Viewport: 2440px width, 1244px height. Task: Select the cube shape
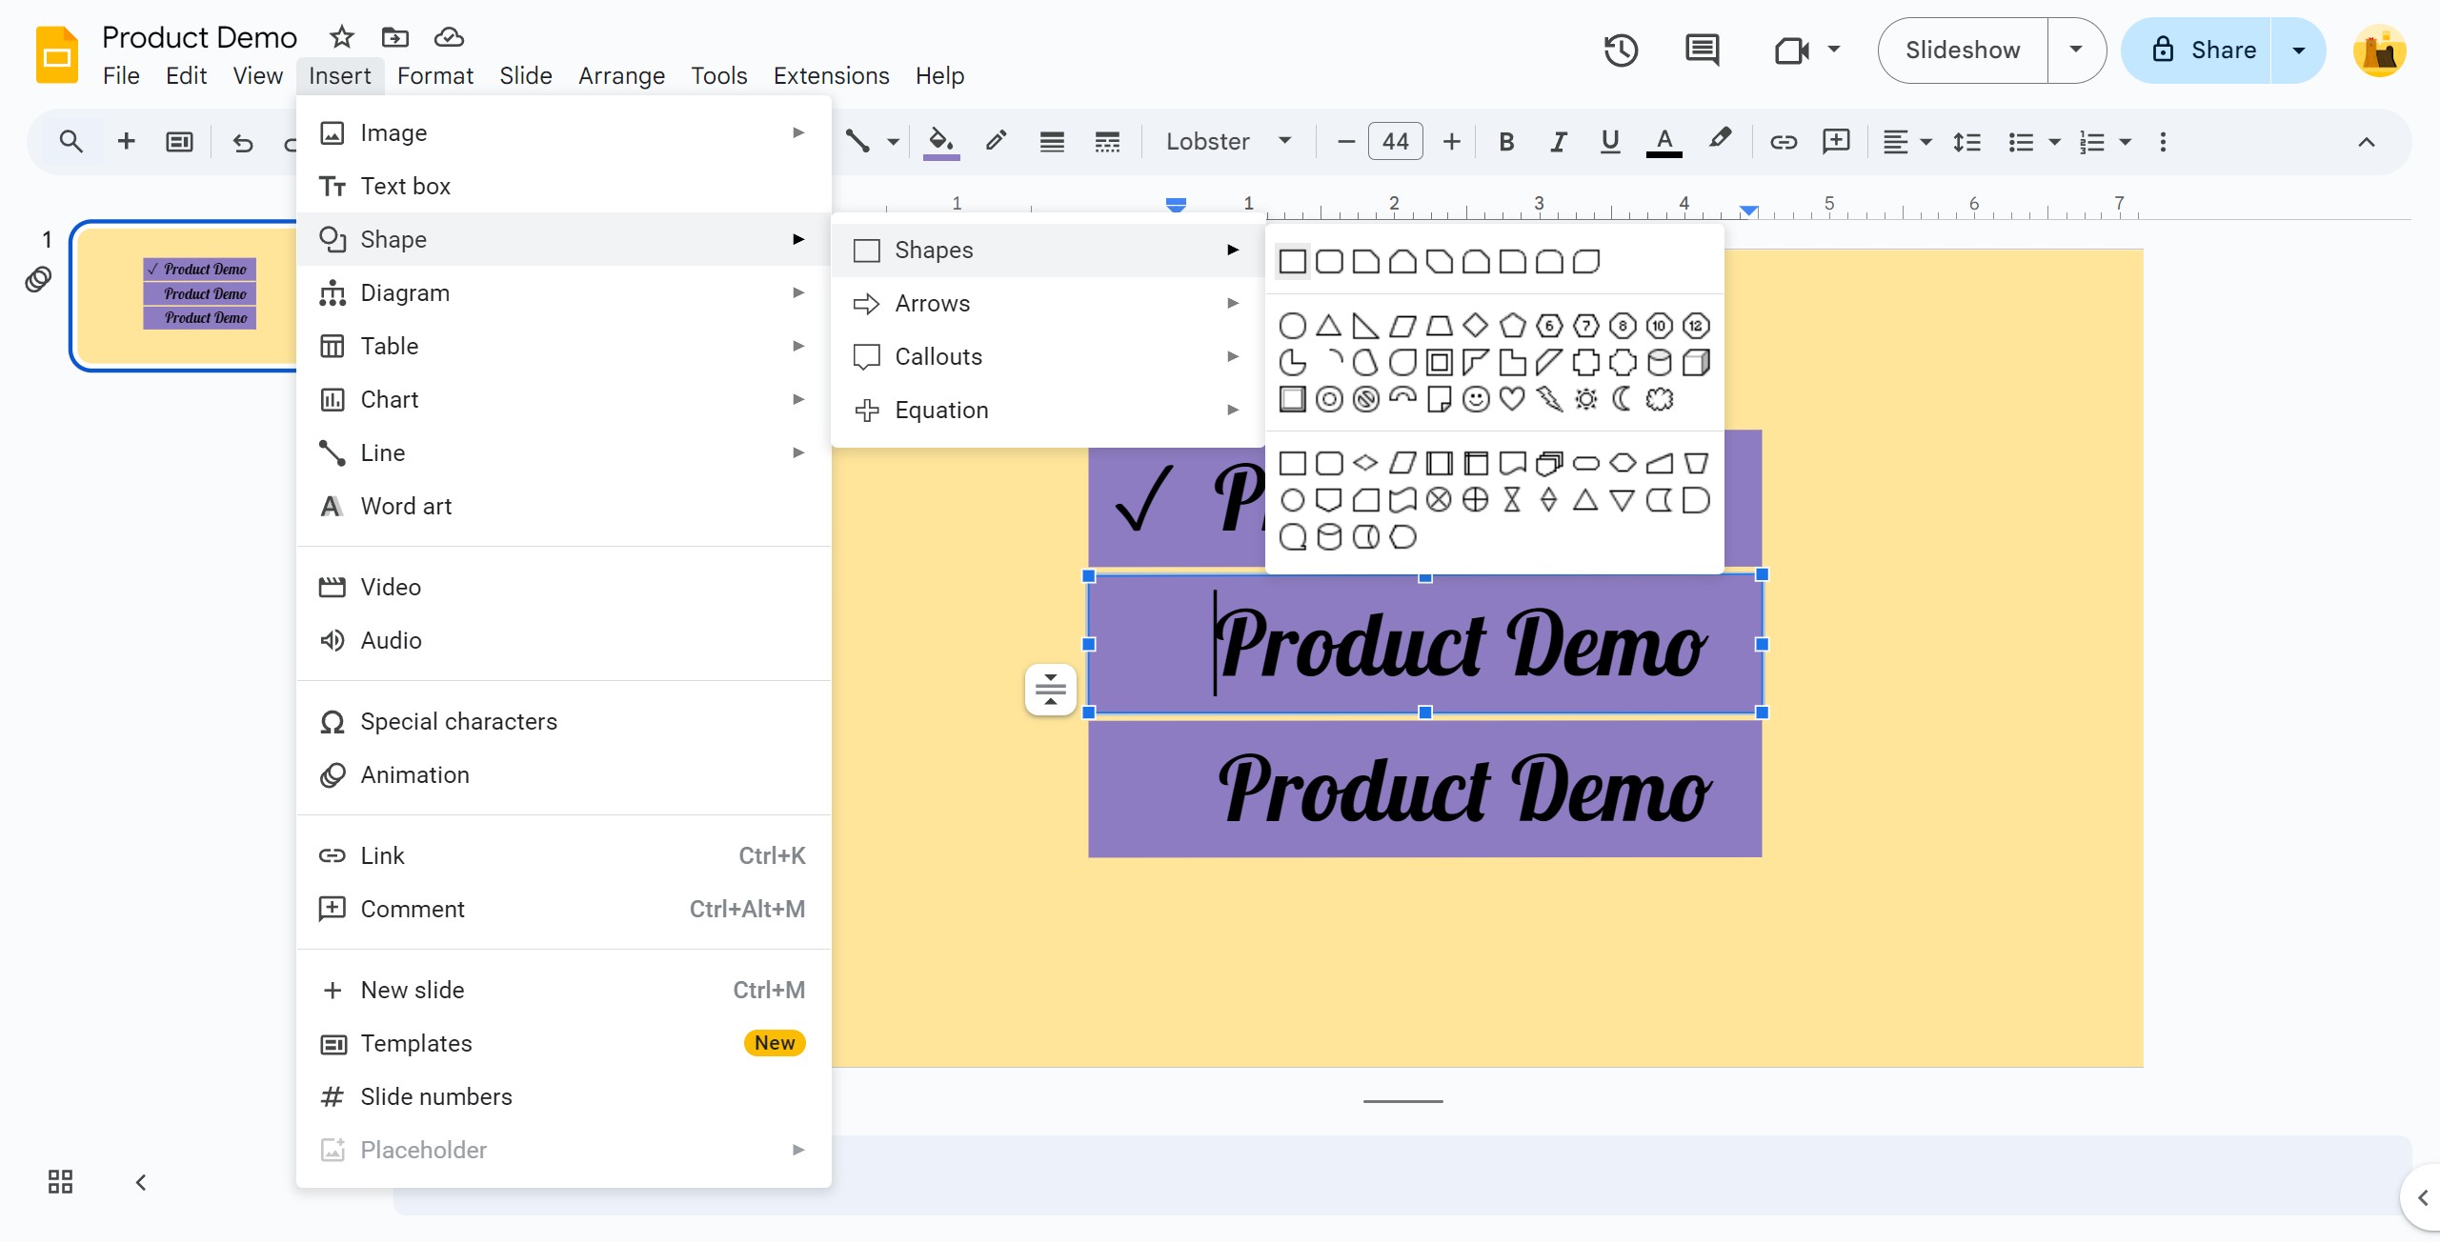[1696, 363]
